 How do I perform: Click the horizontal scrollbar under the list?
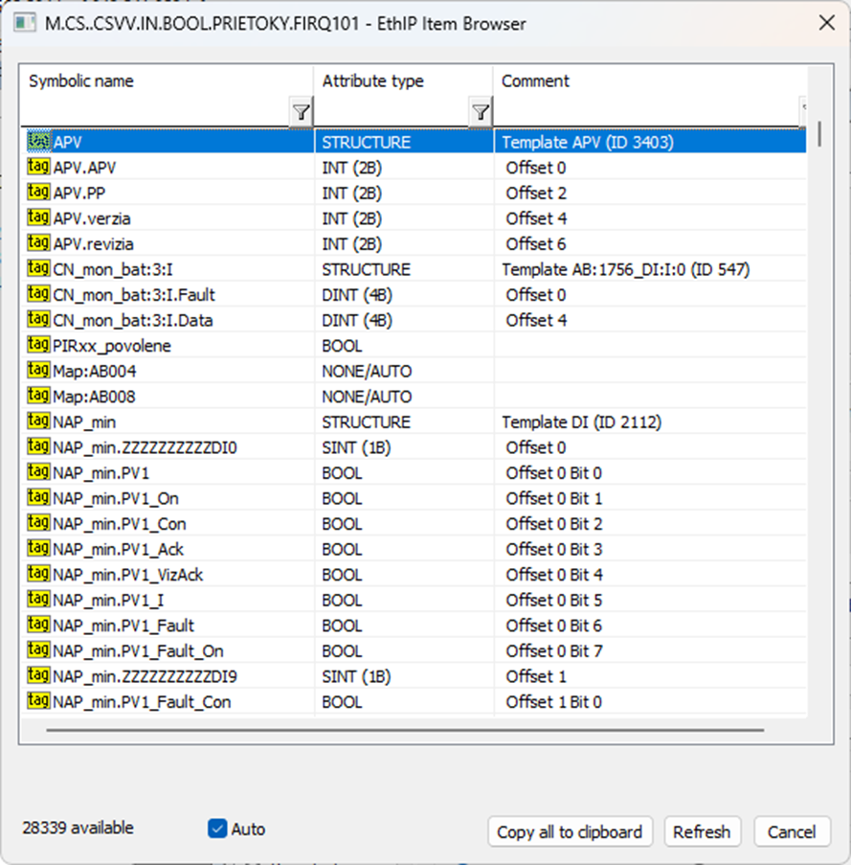coord(405,730)
